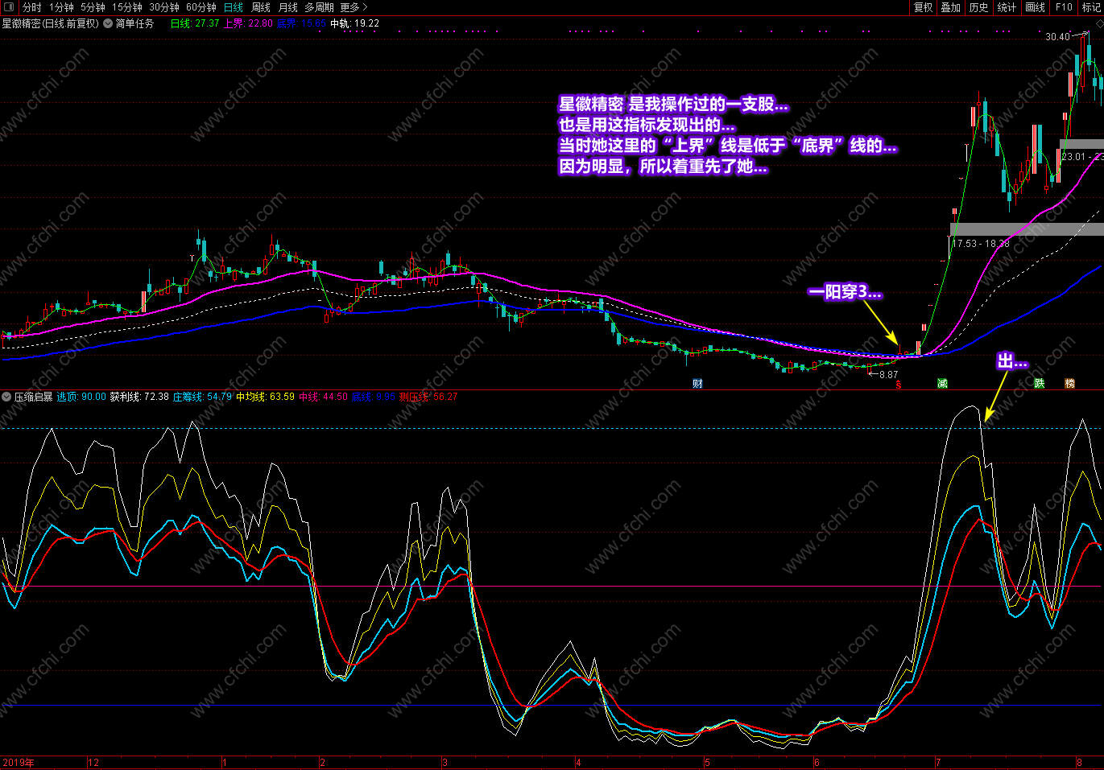Viewport: 1104px width, 770px height.
Task: Click month 7 marker on time axis
Action: 938,763
